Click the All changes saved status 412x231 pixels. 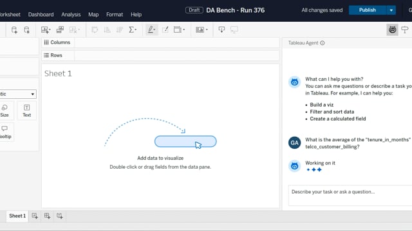click(x=322, y=10)
